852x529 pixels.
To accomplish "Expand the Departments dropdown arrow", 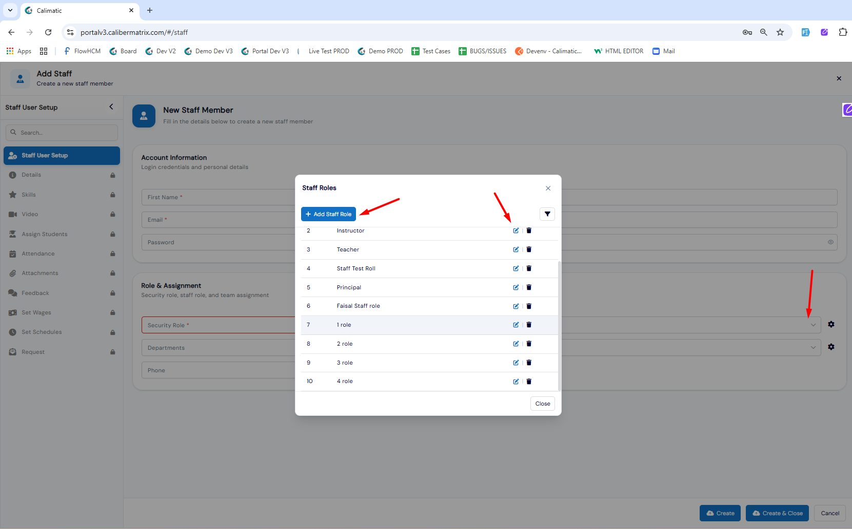I will (813, 348).
